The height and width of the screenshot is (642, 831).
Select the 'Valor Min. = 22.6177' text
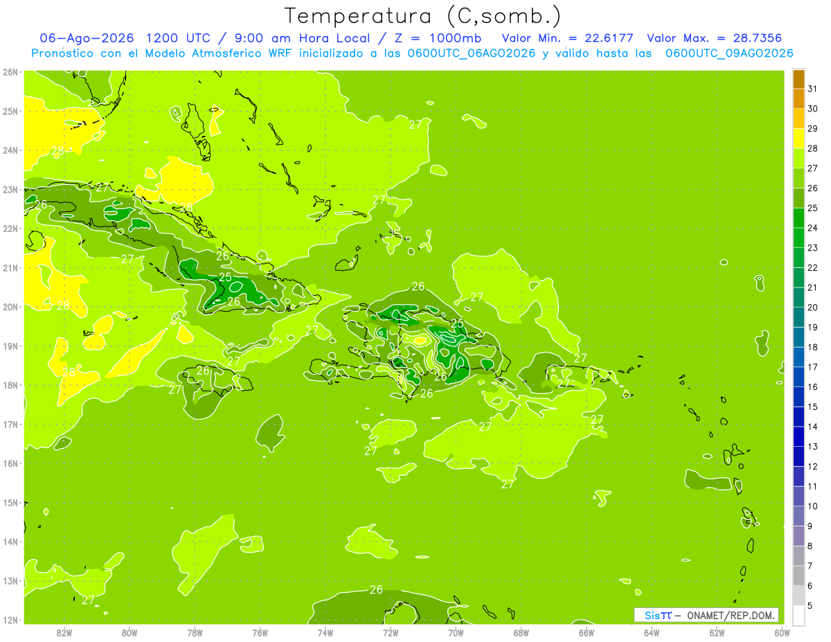coord(567,38)
